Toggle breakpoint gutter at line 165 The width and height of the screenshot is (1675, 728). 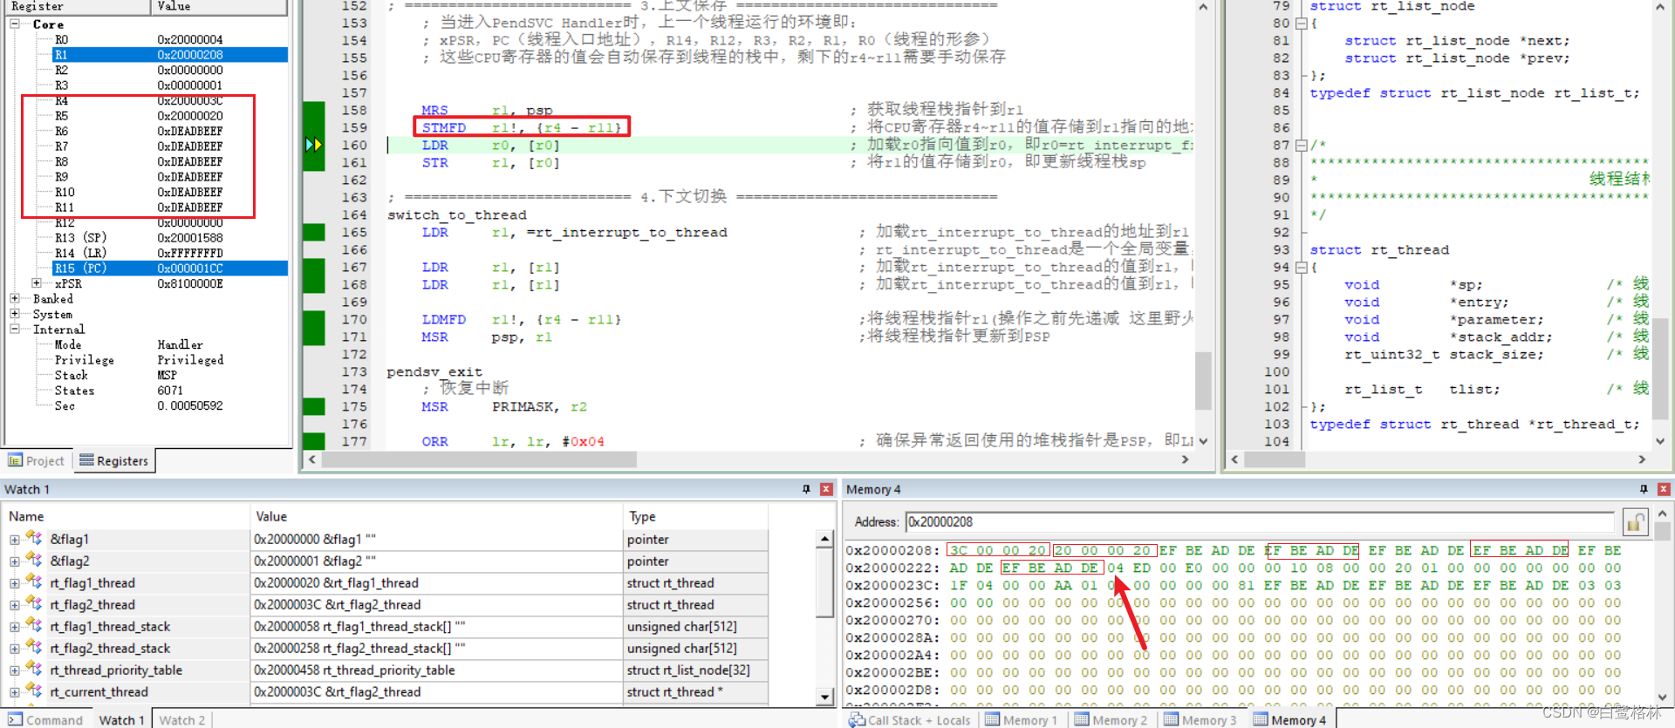coord(313,232)
